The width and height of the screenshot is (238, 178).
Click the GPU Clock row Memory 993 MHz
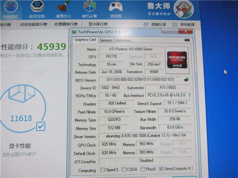[146, 143]
